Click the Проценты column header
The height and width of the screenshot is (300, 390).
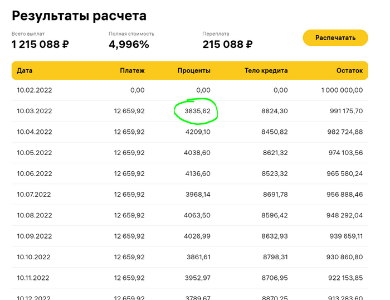coord(194,71)
